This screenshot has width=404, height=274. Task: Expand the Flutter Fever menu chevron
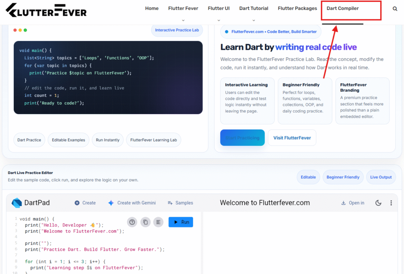click(x=183, y=20)
